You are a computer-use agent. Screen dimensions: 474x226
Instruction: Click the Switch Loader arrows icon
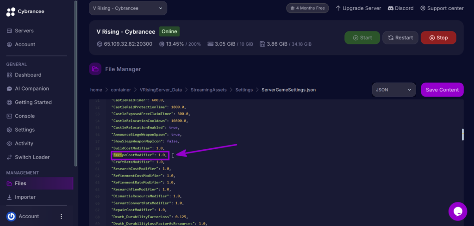click(9, 157)
